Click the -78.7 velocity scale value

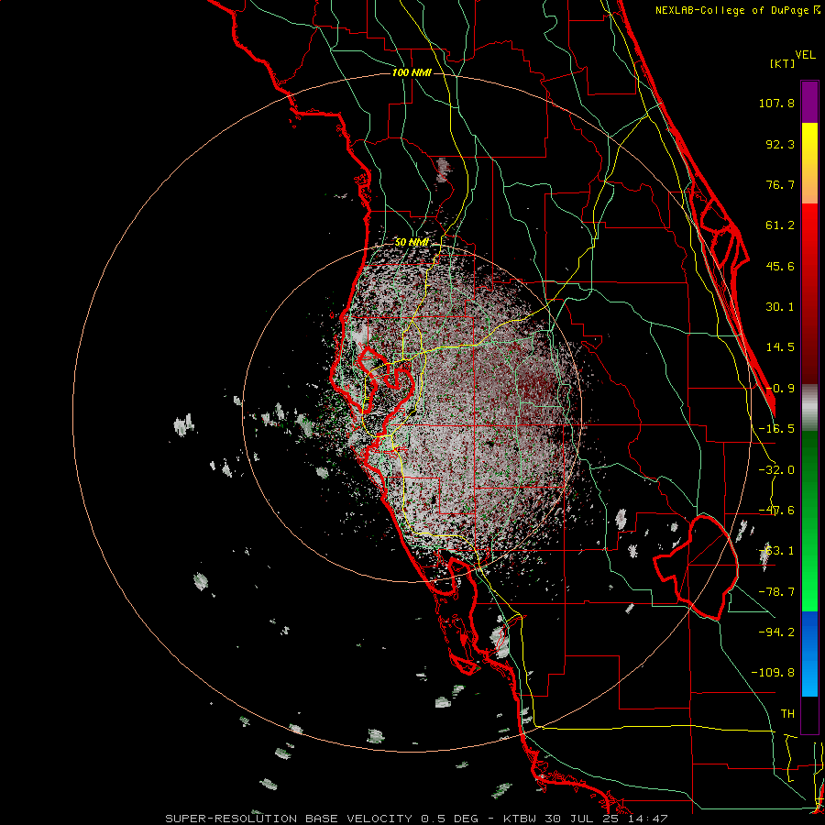pos(776,592)
